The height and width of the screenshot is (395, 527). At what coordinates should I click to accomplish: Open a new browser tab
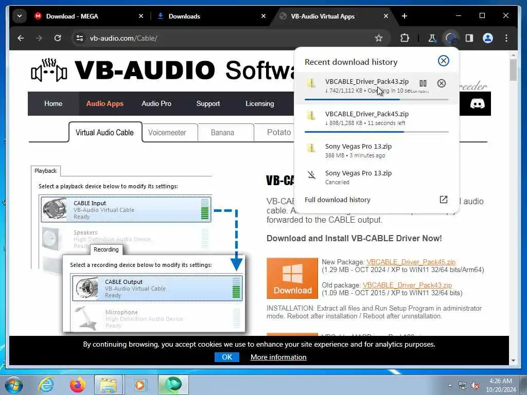point(405,16)
